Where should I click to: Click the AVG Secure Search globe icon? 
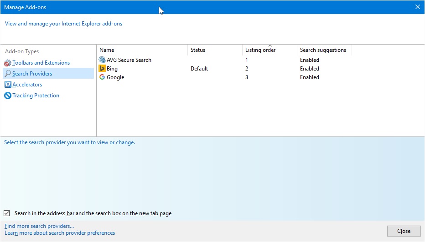coord(102,60)
